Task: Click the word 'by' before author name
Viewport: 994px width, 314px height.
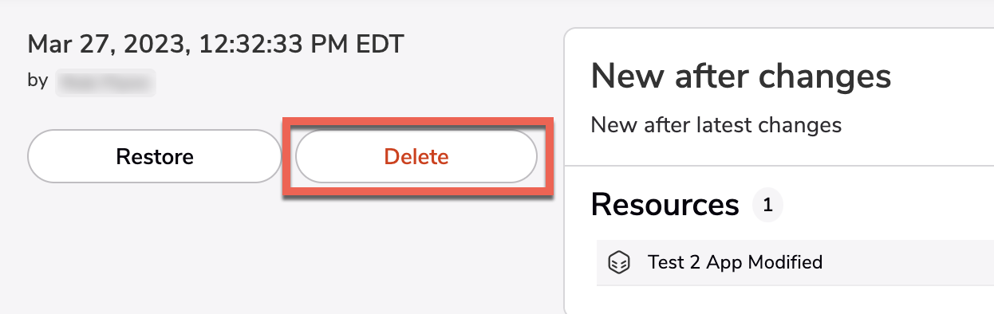Action: click(37, 81)
